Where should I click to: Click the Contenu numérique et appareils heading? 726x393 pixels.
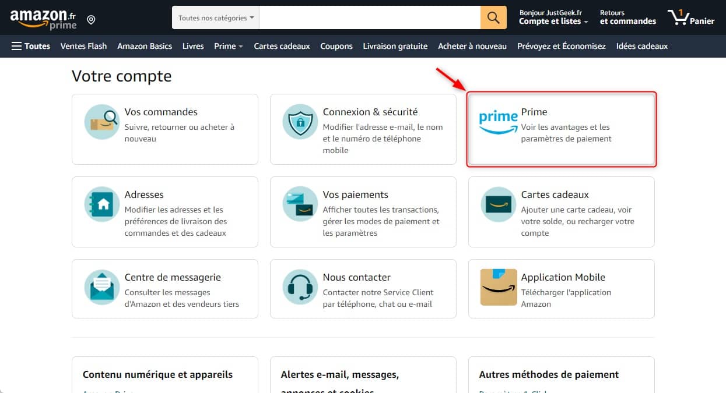pyautogui.click(x=157, y=374)
